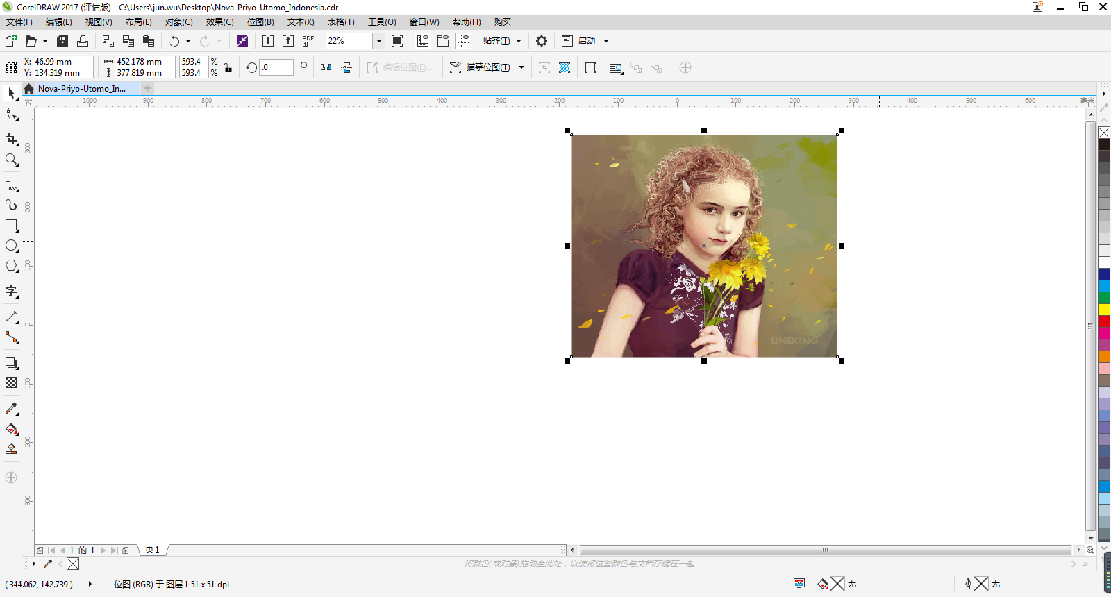This screenshot has width=1111, height=597.
Task: Click Trace Bitmap (描摹位图) button
Action: 481,67
